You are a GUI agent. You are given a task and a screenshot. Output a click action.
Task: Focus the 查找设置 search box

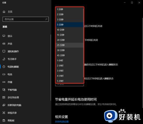pyautogui.click(x=25, y=19)
